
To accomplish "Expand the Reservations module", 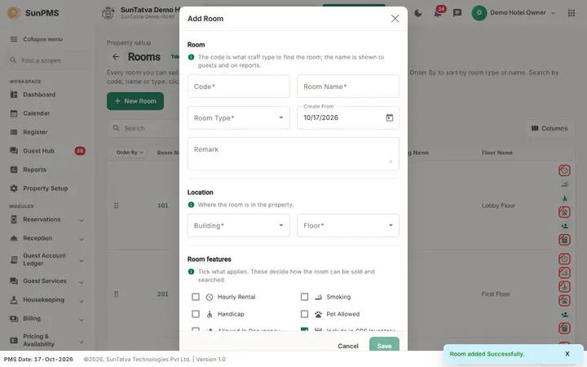I will coord(82,220).
